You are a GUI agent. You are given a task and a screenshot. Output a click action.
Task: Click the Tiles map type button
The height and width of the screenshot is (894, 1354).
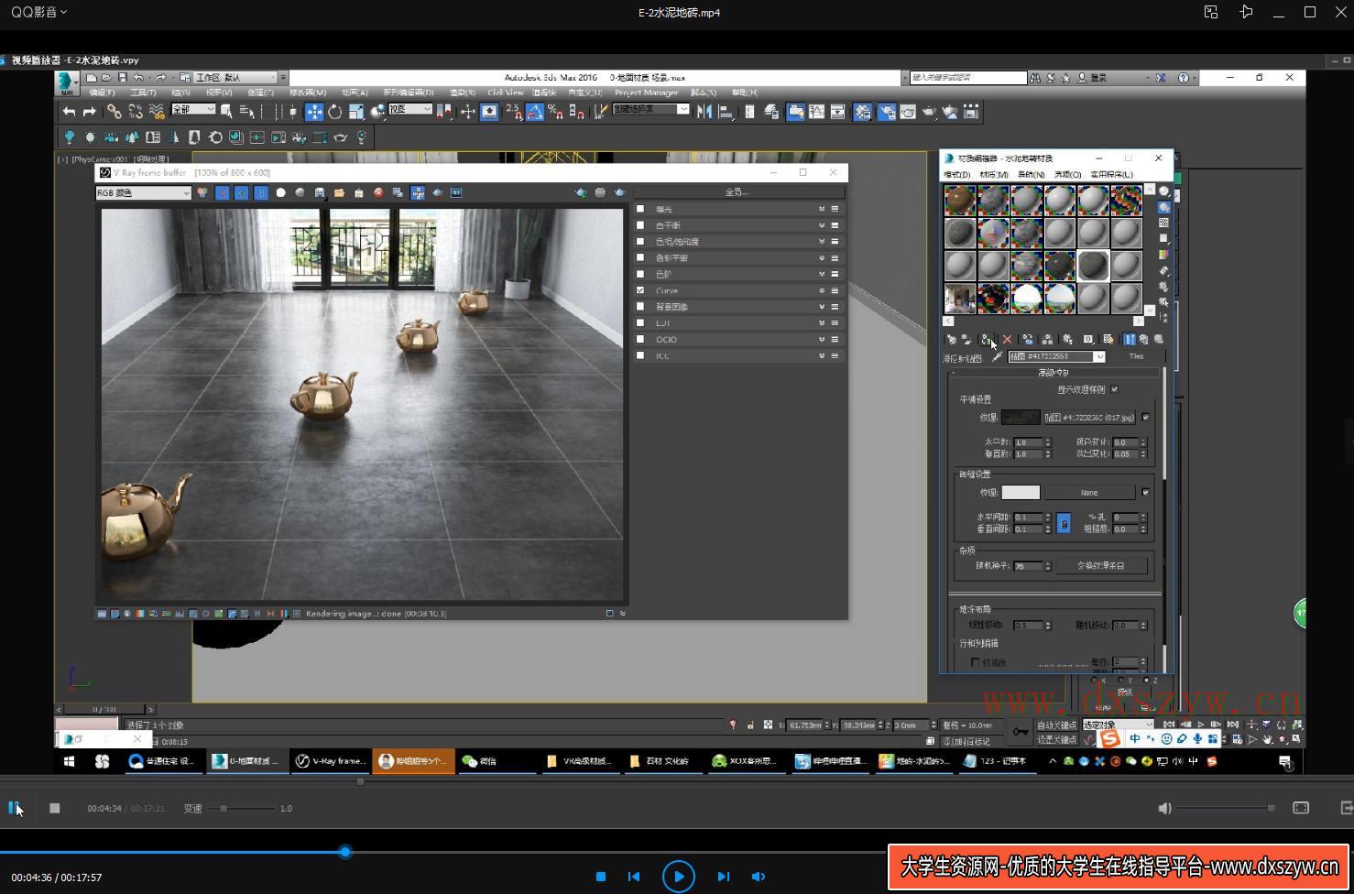pyautogui.click(x=1136, y=357)
